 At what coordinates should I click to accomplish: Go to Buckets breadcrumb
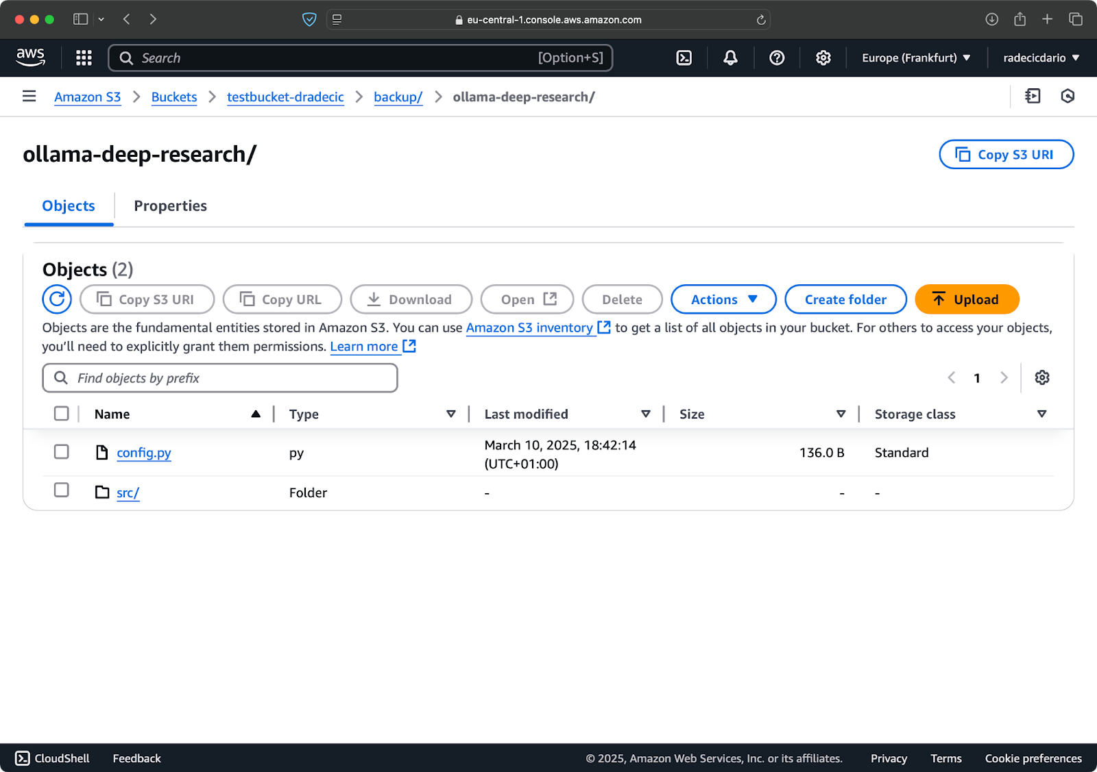tap(174, 97)
